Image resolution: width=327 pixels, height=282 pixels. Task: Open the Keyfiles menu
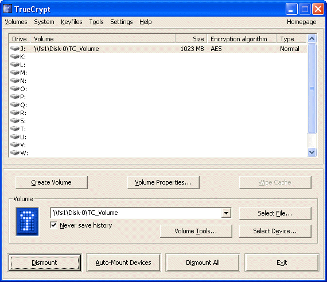click(72, 22)
